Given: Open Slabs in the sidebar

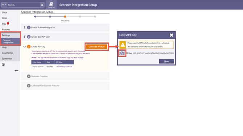Looking at the screenshot, I should [4, 12].
